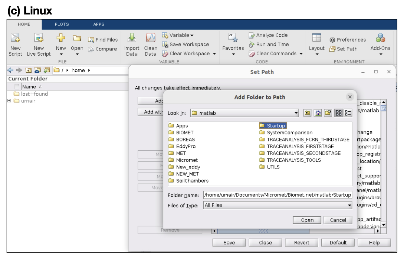This screenshot has width=407, height=262.
Task: Open the Files of Type dropdown
Action: tap(278, 205)
